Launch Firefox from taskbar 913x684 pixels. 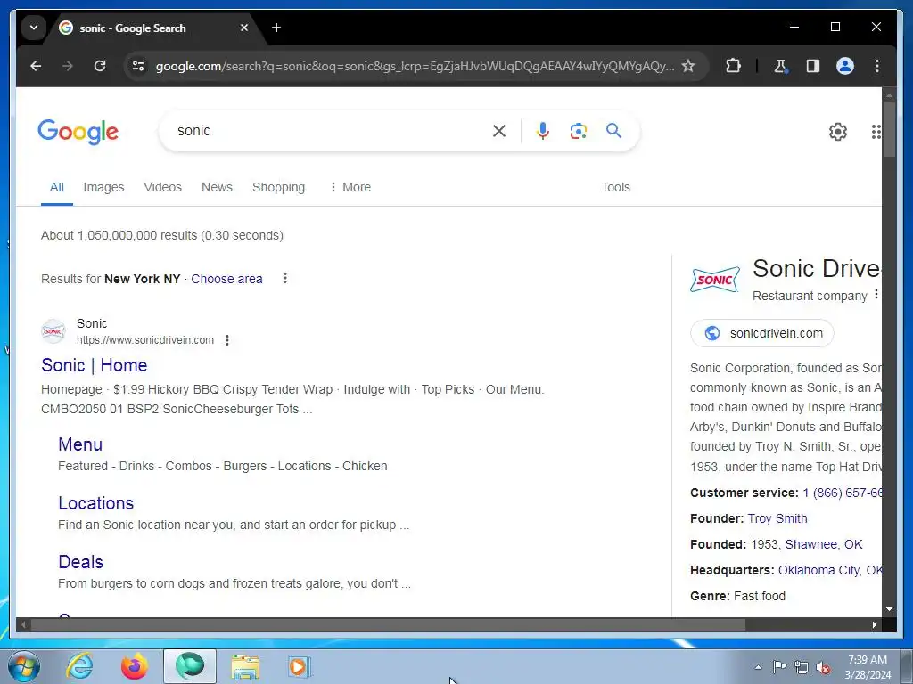pyautogui.click(x=134, y=666)
